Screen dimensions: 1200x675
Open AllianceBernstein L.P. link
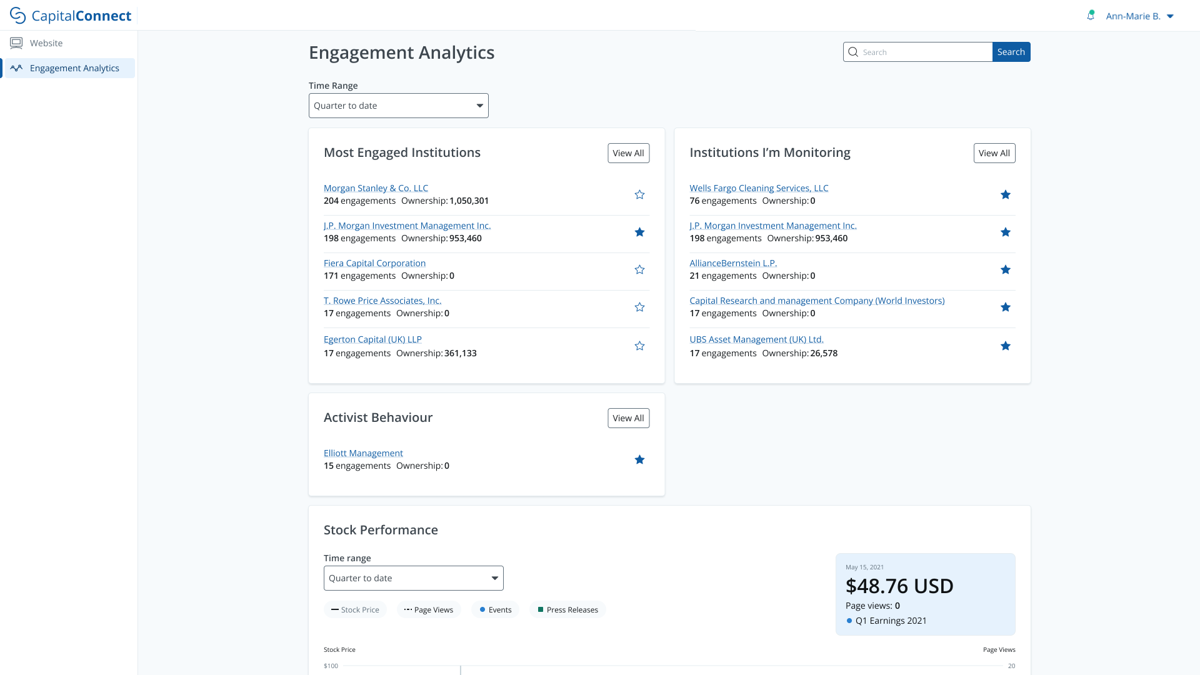coord(733,263)
